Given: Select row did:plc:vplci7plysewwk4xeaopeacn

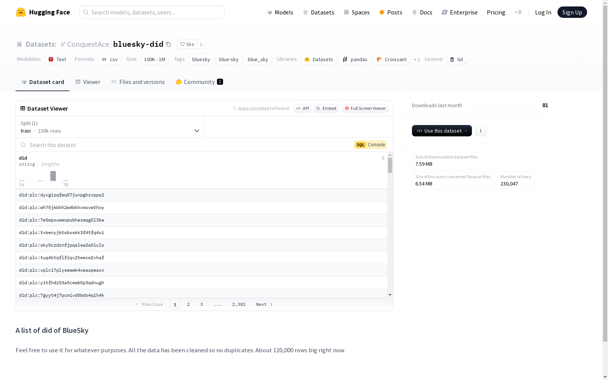Looking at the screenshot, I should [x=201, y=270].
